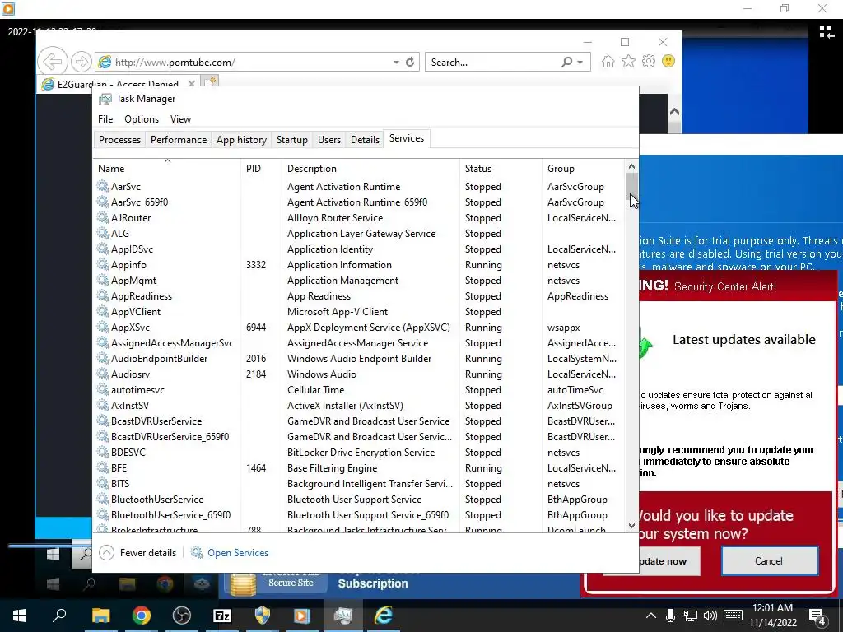
Task: Open Task Manager Options menu
Action: (x=142, y=119)
